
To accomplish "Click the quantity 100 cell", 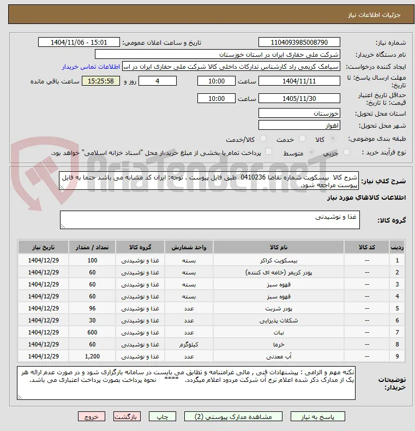I will pos(92,260).
